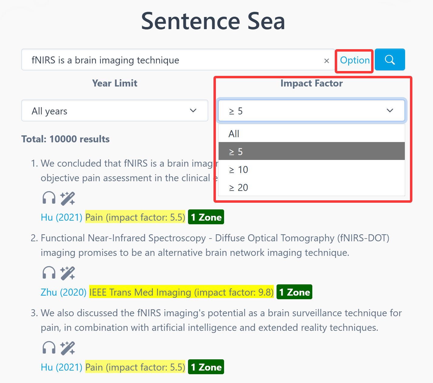The width and height of the screenshot is (433, 383).
Task: Play audio for the third result sentence
Action: tap(49, 348)
